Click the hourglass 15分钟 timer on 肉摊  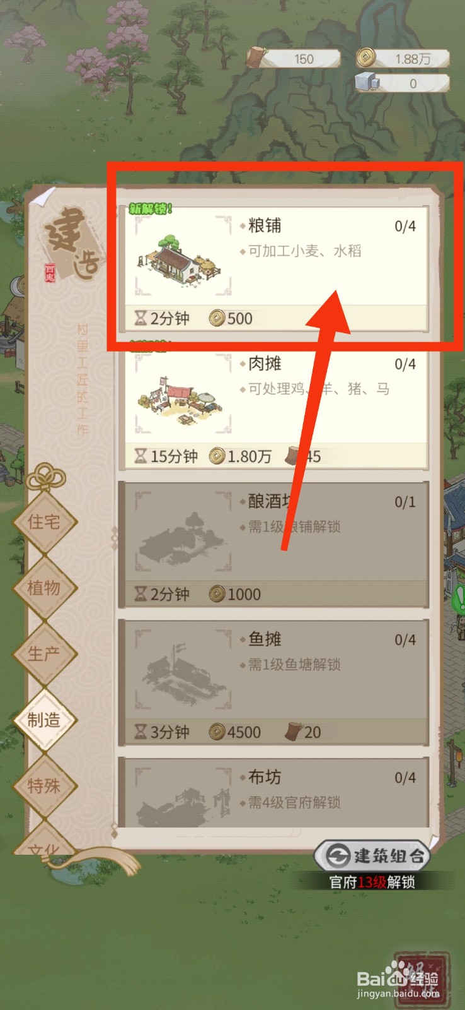click(166, 456)
